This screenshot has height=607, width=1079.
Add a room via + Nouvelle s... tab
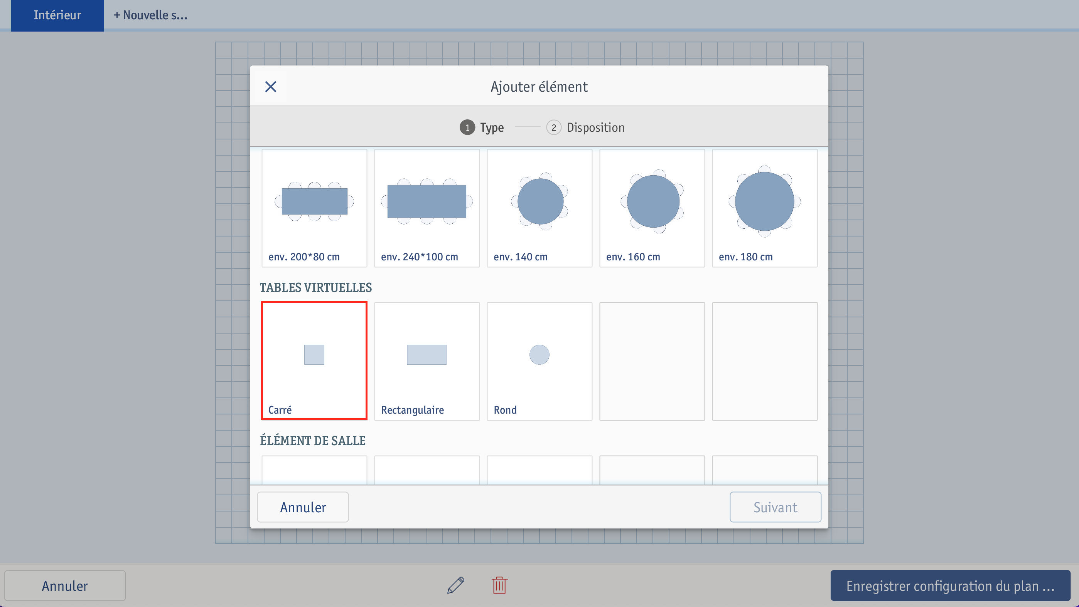[x=151, y=15]
